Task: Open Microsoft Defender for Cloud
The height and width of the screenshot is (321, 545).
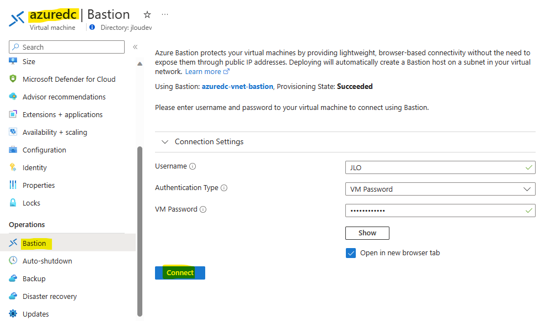Action: (x=68, y=79)
